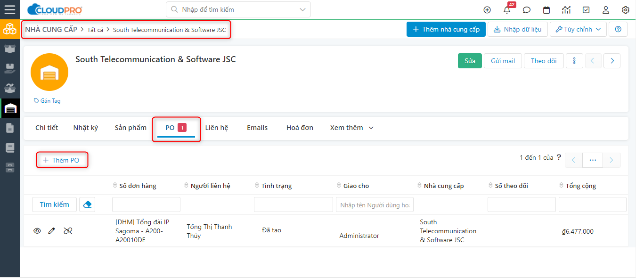This screenshot has width=636, height=278.
Task: Select the warehouse vendors icon in sidebar
Action: 10,108
